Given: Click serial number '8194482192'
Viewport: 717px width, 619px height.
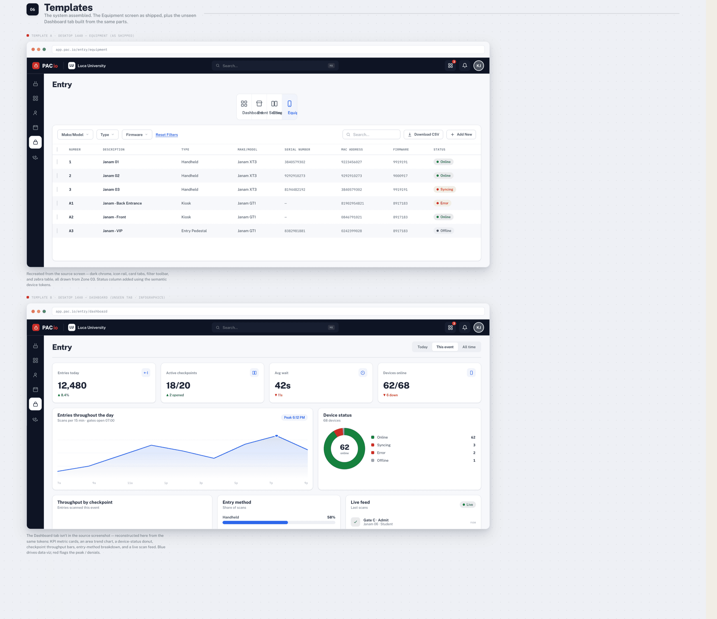Looking at the screenshot, I should (295, 190).
